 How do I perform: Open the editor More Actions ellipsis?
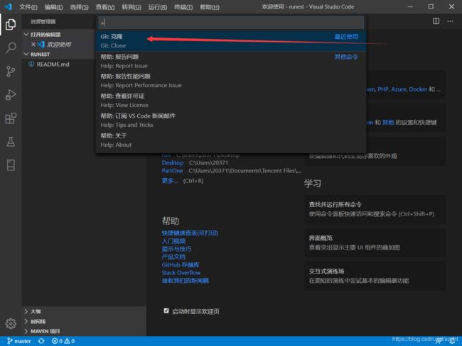[x=450, y=21]
